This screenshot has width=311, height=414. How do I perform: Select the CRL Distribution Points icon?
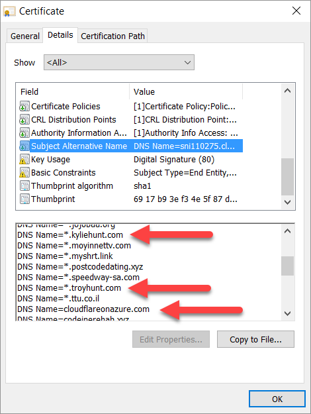coord(24,120)
